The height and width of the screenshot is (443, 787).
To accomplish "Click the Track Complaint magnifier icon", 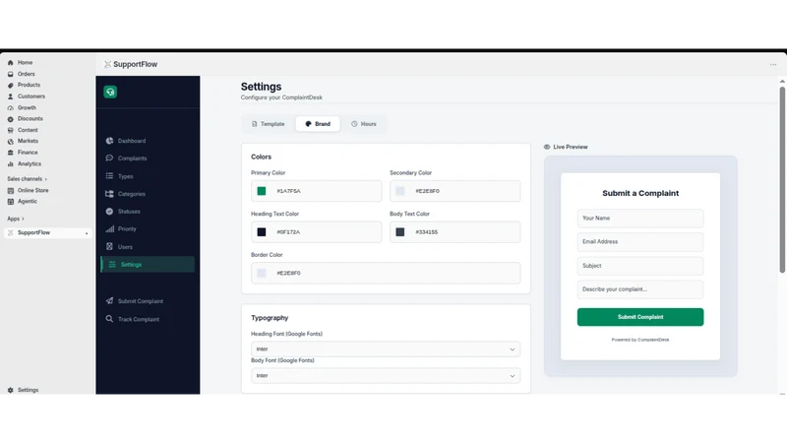I will [x=109, y=319].
